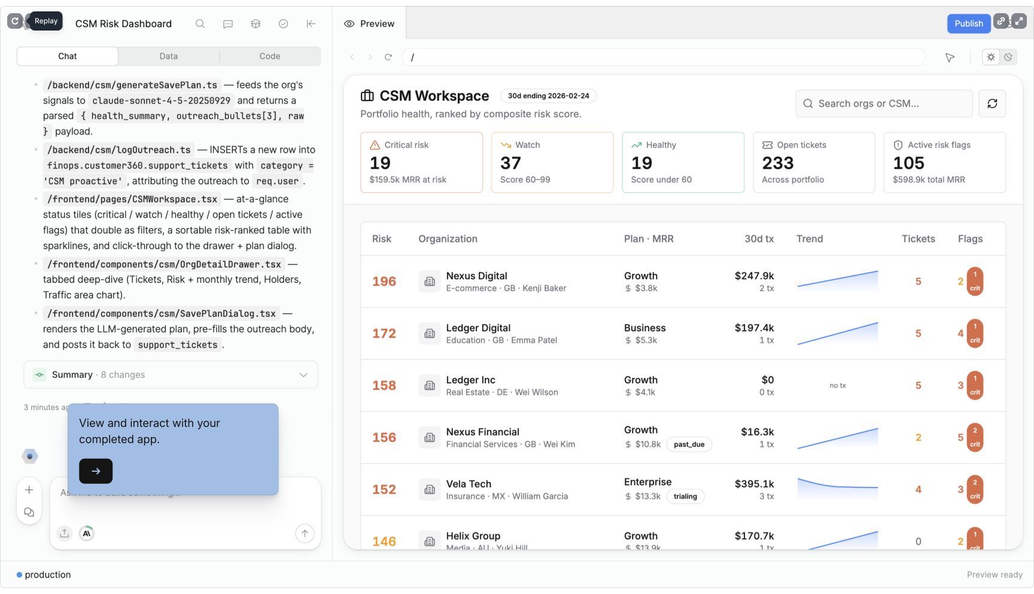This screenshot has height=594, width=1034.
Task: Refresh the CSM Workspace data
Action: pyautogui.click(x=992, y=104)
